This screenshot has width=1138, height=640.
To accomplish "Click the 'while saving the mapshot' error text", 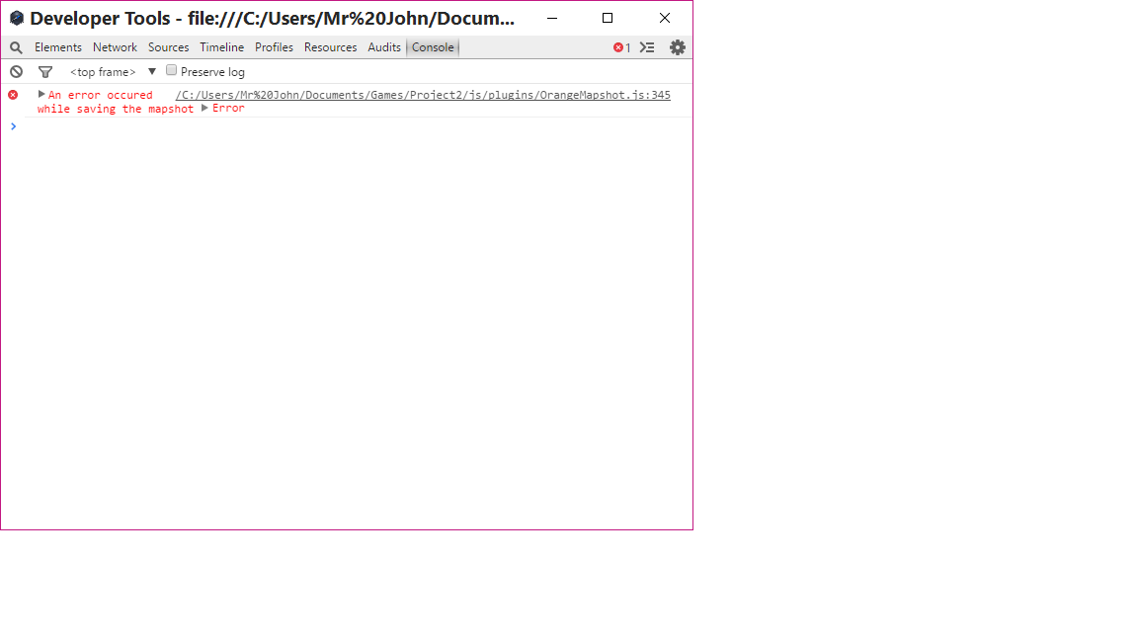I will tap(116, 109).
